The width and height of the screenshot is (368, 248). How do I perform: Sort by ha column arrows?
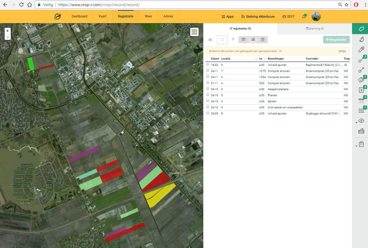[265, 58]
